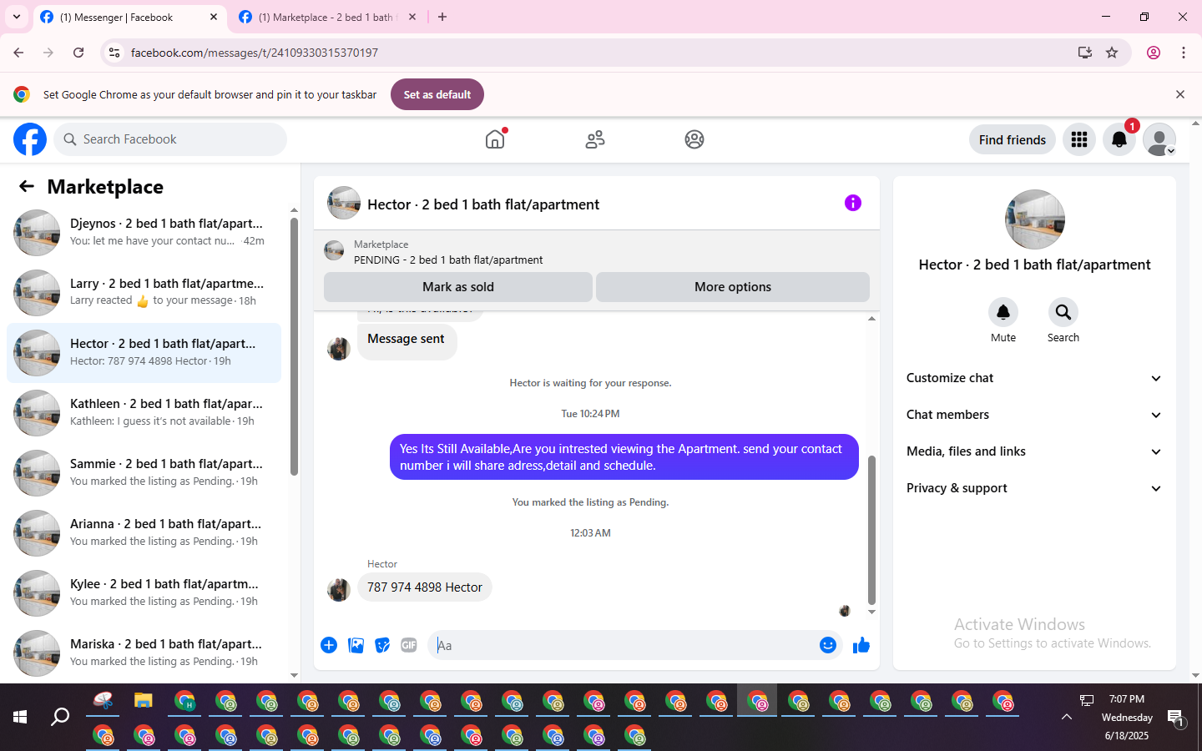Open the Groups icon in top navigation
Viewport: 1202px width, 751px height.
pyautogui.click(x=694, y=139)
